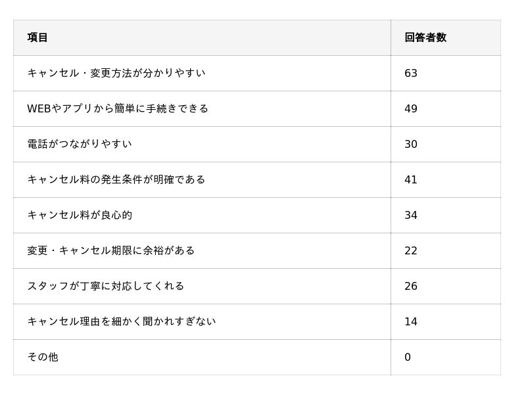Select the キャンセル料が良心的 row label
526x395 pixels.
pyautogui.click(x=80, y=215)
